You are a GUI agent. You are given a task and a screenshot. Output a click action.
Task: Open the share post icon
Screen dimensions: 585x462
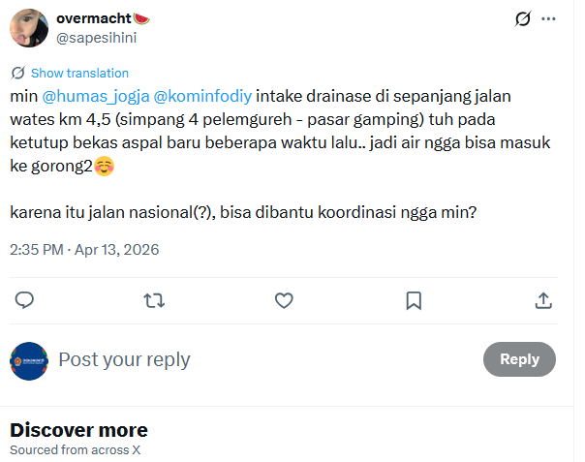pos(543,300)
